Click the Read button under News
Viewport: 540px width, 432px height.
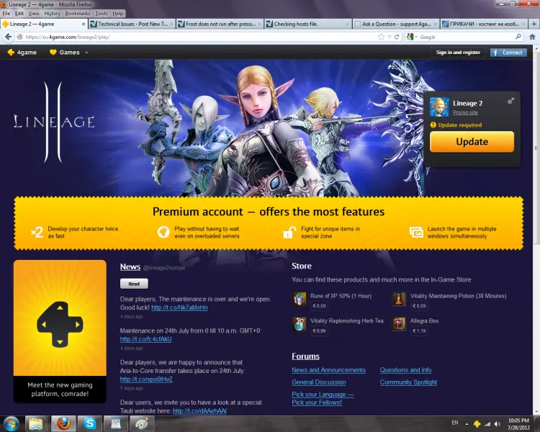[134, 284]
